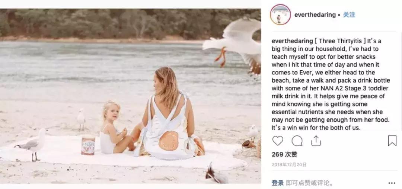The image size is (402, 189).
Task: Click the NAN milk tin in photo
Action: tap(88, 145)
